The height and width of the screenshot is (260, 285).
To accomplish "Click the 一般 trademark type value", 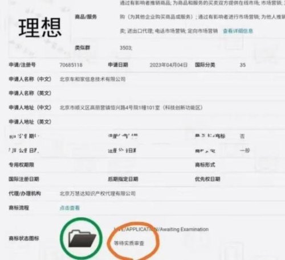I will pos(245,151).
